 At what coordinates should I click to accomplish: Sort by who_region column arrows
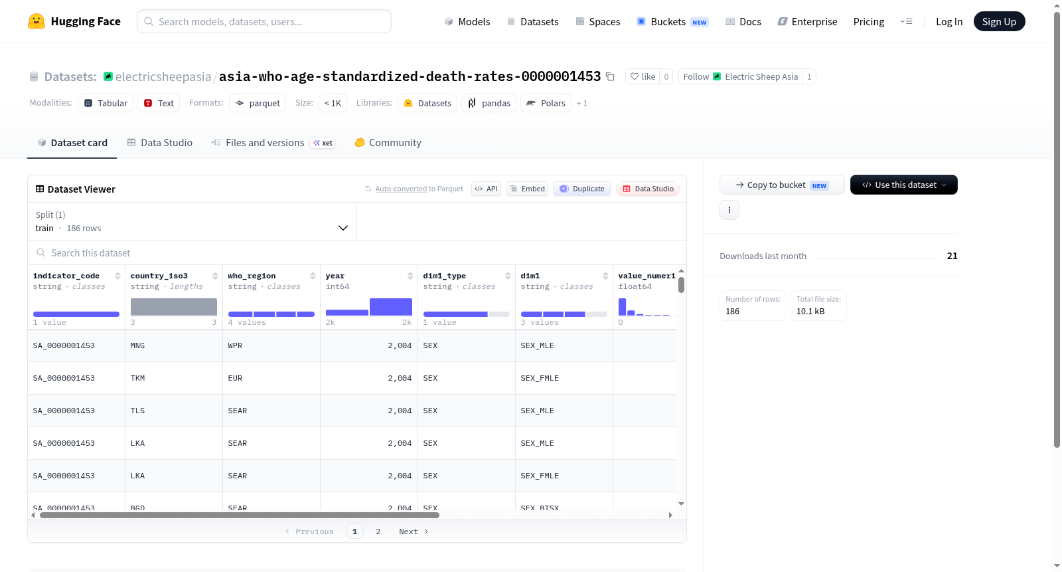tap(313, 276)
